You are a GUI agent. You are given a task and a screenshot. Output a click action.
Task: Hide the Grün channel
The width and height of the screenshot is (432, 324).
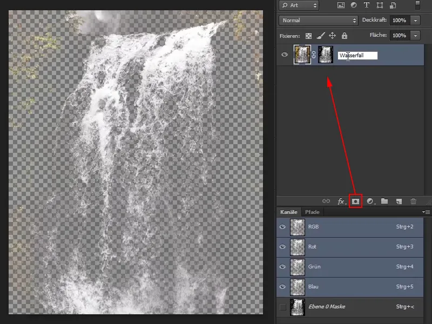click(282, 267)
